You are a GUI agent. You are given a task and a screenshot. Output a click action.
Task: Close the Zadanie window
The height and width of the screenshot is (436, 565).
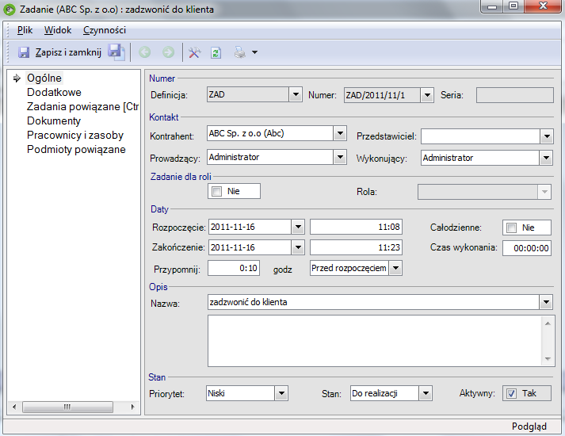(x=543, y=6)
